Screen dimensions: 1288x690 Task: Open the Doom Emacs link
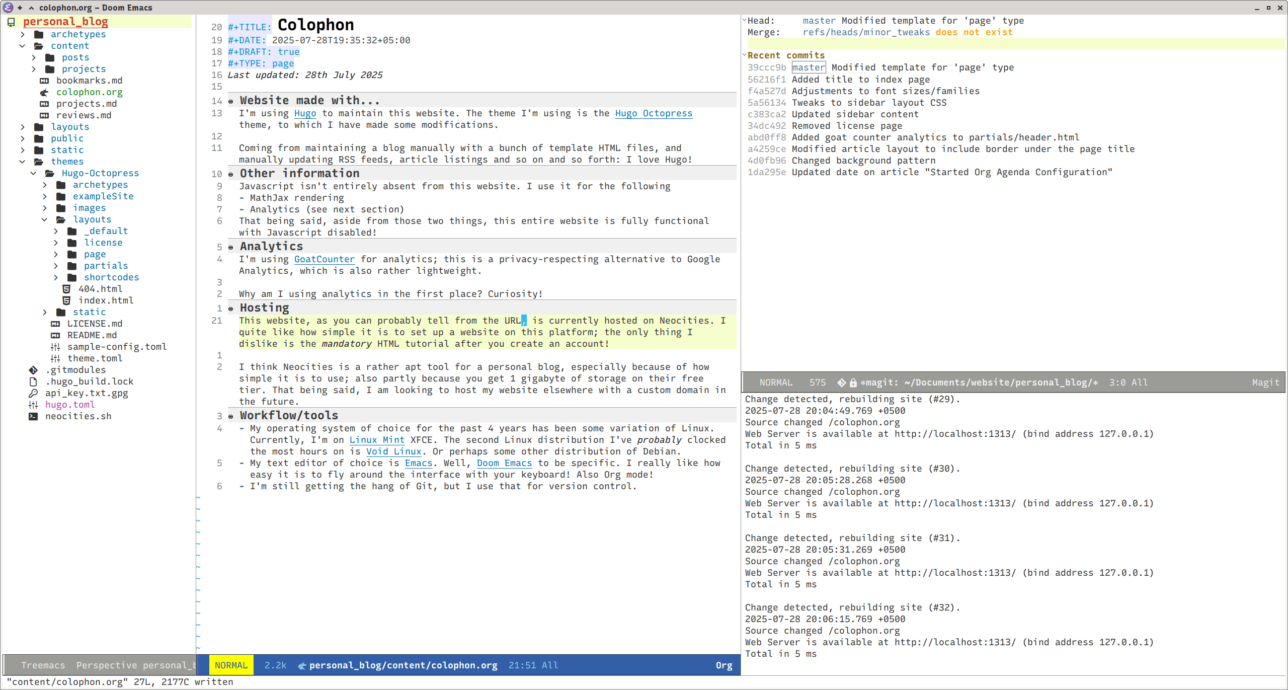(504, 463)
